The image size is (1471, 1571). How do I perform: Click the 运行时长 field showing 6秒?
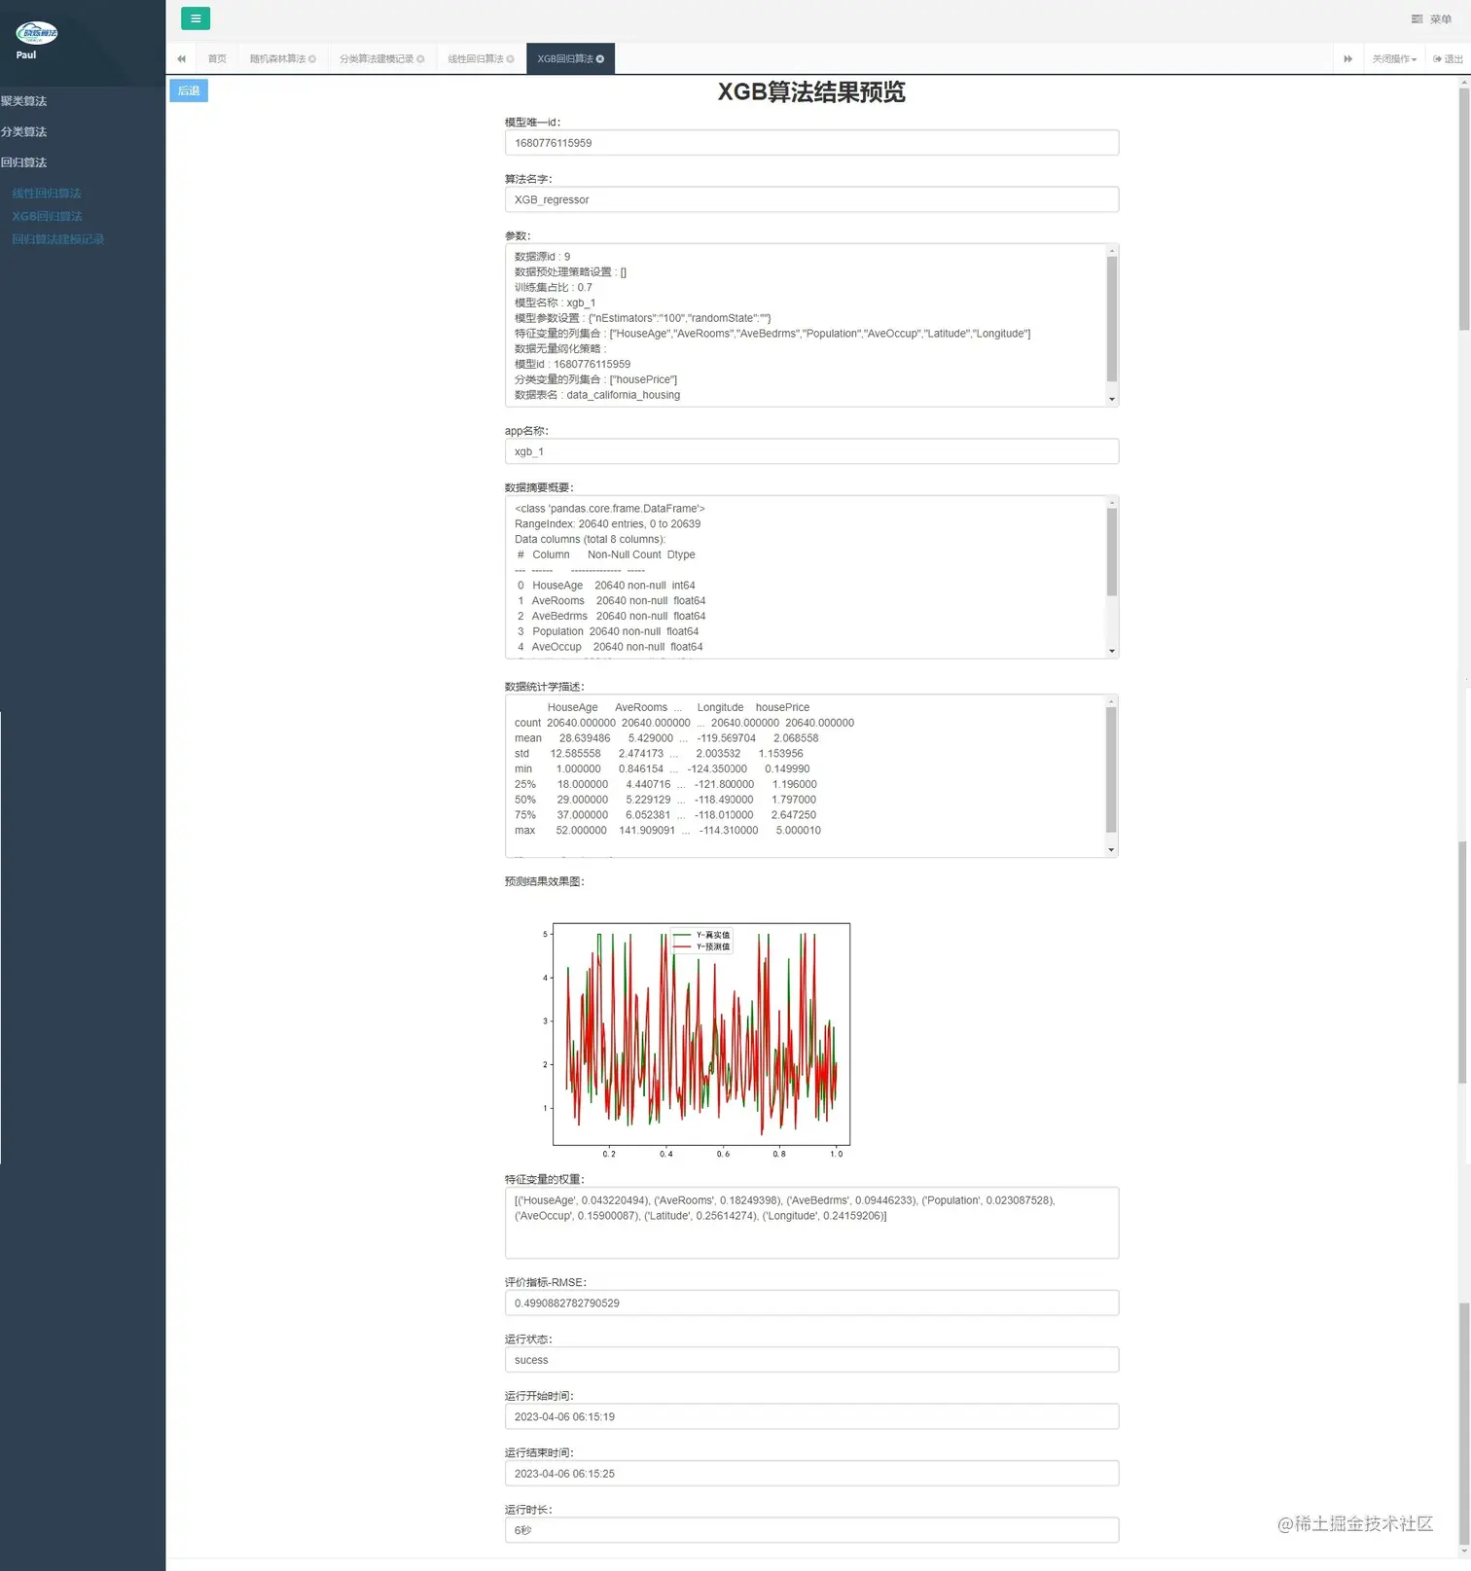(x=811, y=1530)
